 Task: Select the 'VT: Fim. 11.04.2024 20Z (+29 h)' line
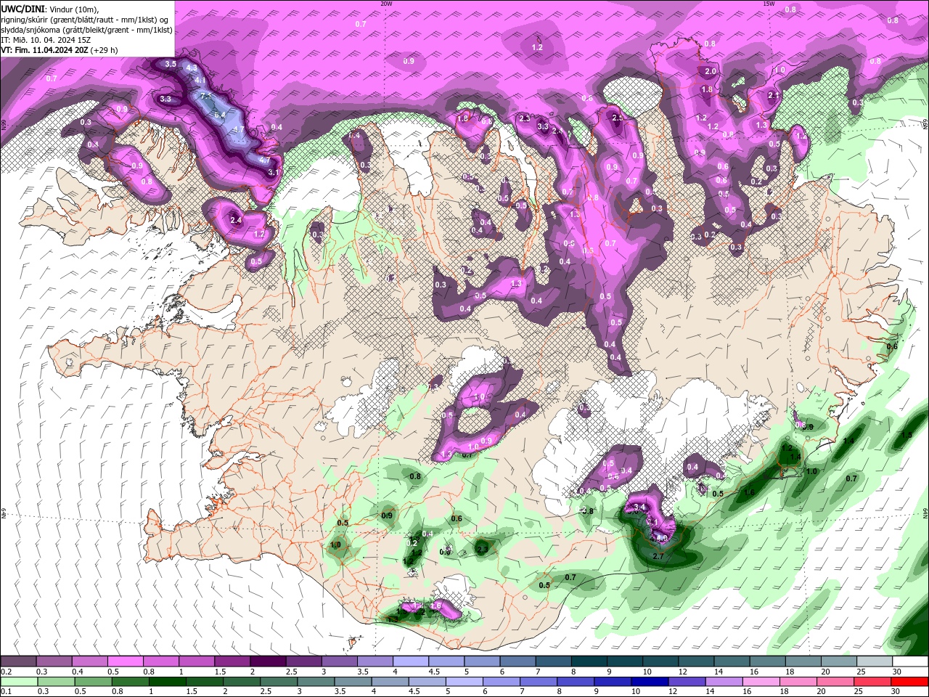(x=60, y=50)
